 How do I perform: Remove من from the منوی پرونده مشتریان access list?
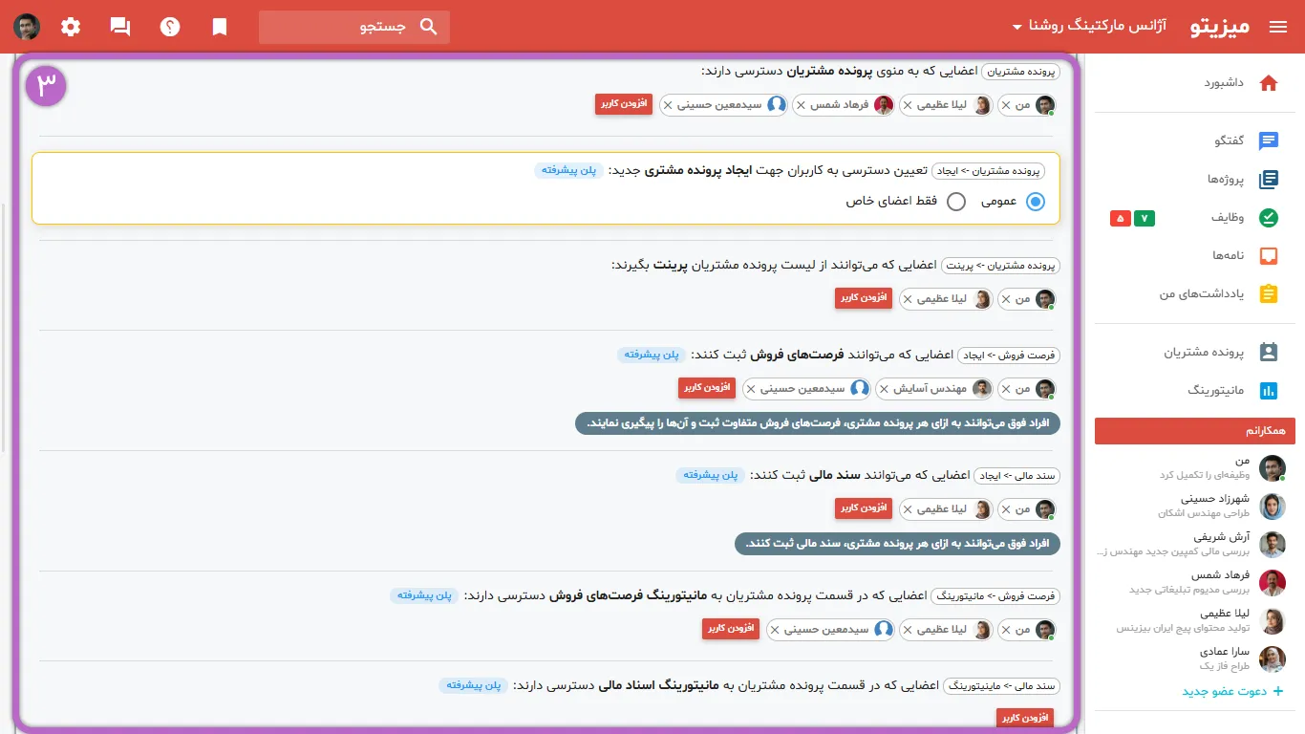point(1006,105)
